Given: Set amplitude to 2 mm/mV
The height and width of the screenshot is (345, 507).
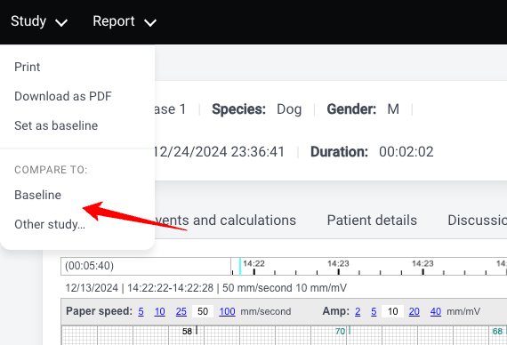Looking at the screenshot, I should click(358, 311).
